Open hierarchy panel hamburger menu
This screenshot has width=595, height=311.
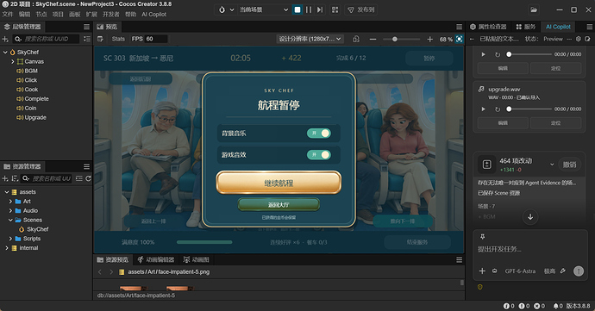86,27
